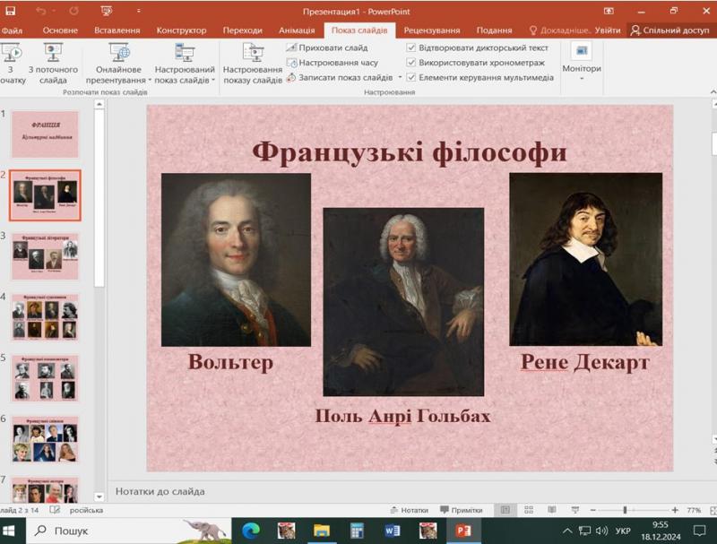Click the 77% zoom level
717x544 pixels.
point(694,510)
